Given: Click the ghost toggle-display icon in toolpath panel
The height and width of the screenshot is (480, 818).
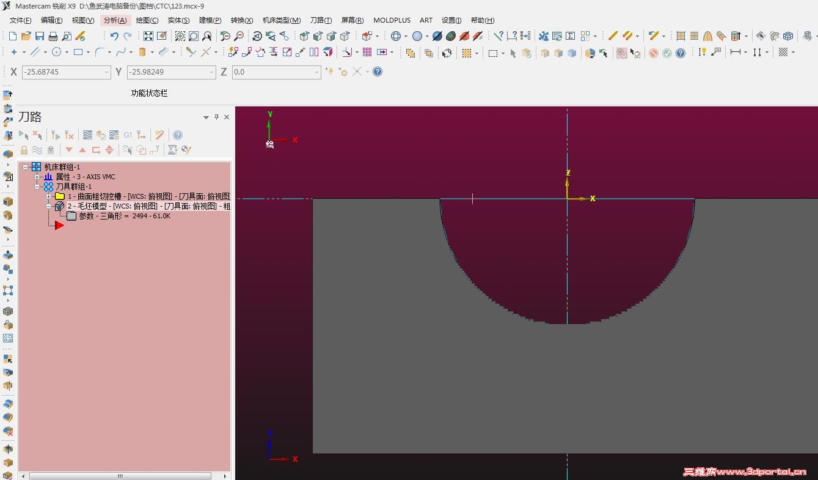Looking at the screenshot, I should [x=51, y=150].
